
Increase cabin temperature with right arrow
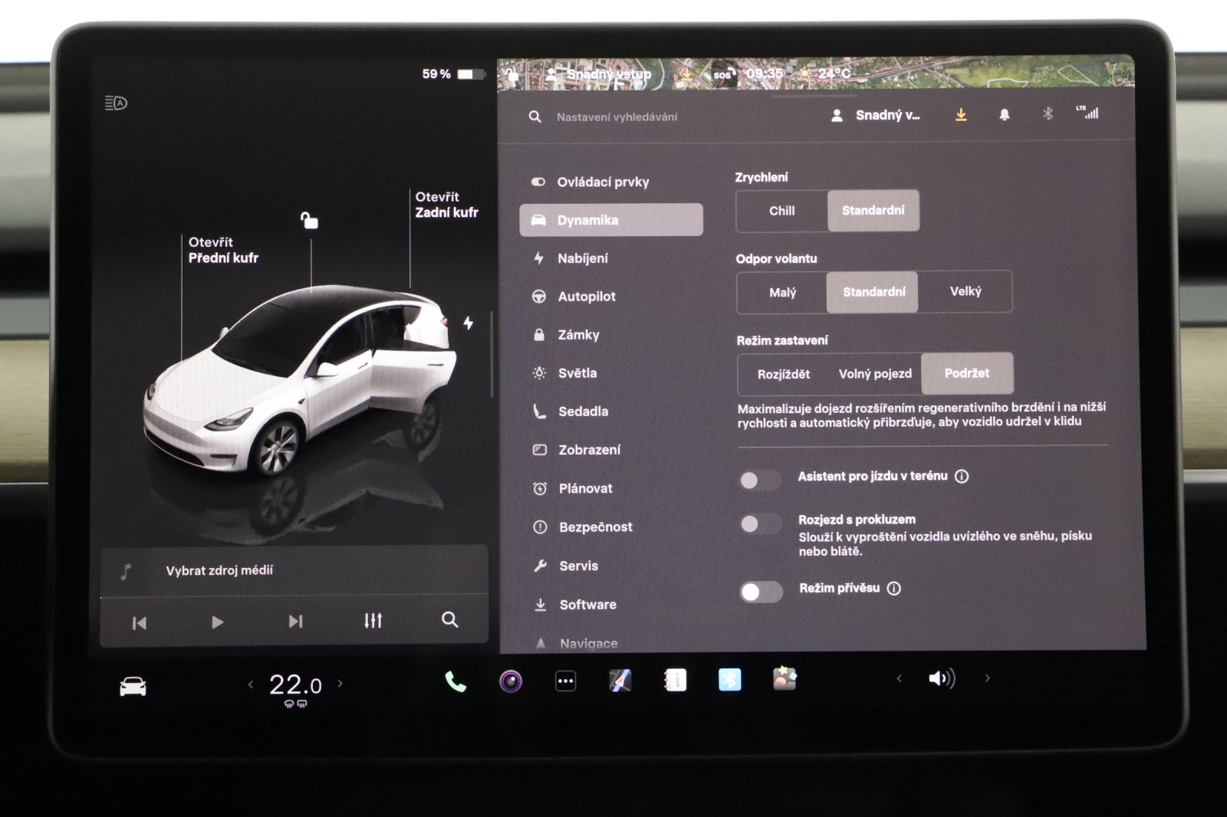(340, 684)
